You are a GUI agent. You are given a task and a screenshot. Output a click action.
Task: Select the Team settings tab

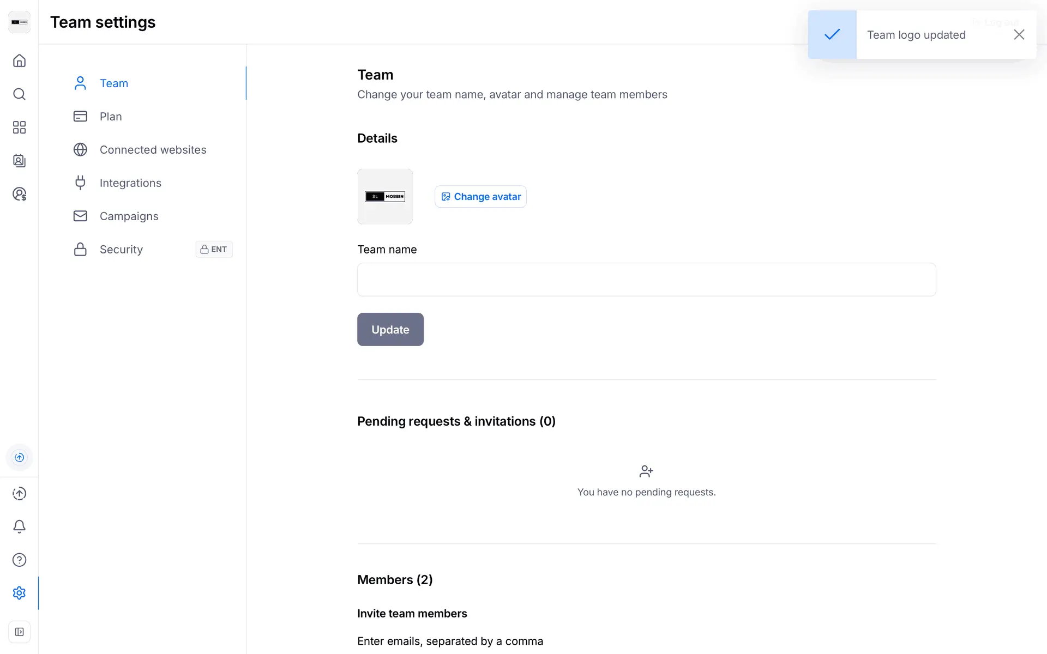coord(113,83)
